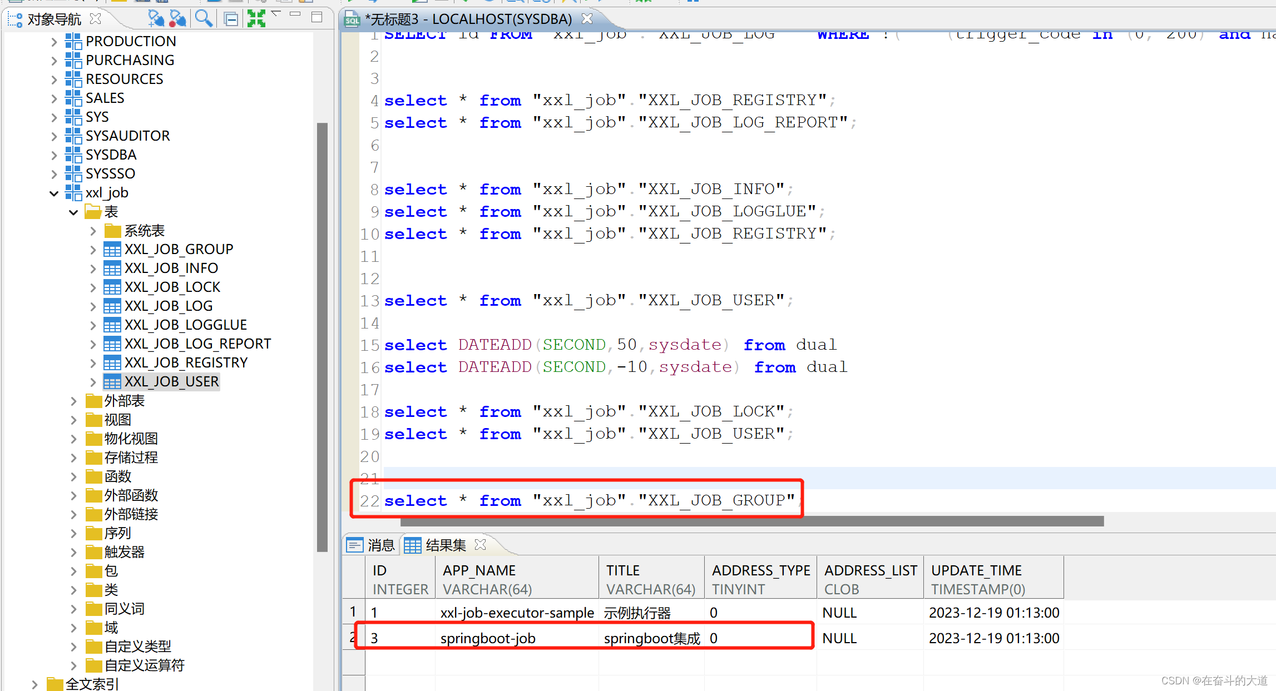Select the springboot-job result row cell
This screenshot has width=1276, height=691.
[487, 638]
